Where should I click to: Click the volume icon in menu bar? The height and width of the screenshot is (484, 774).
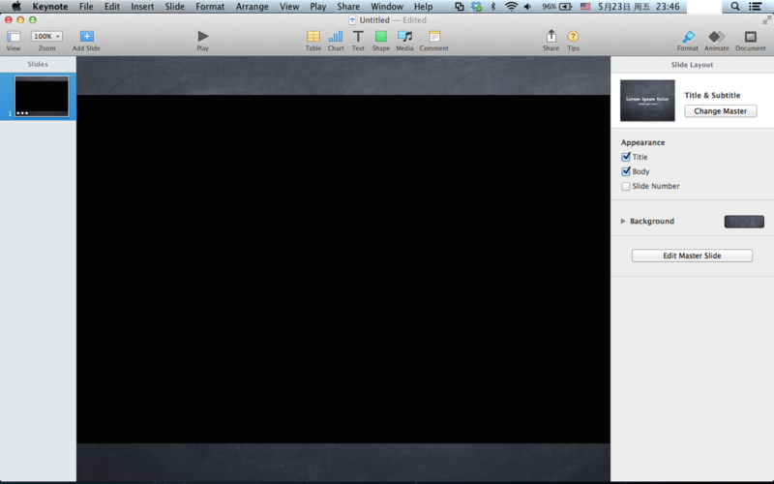(x=527, y=7)
